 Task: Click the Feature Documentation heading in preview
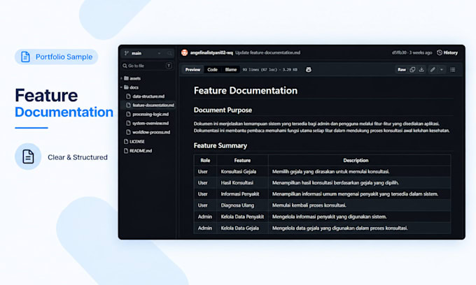(x=246, y=91)
